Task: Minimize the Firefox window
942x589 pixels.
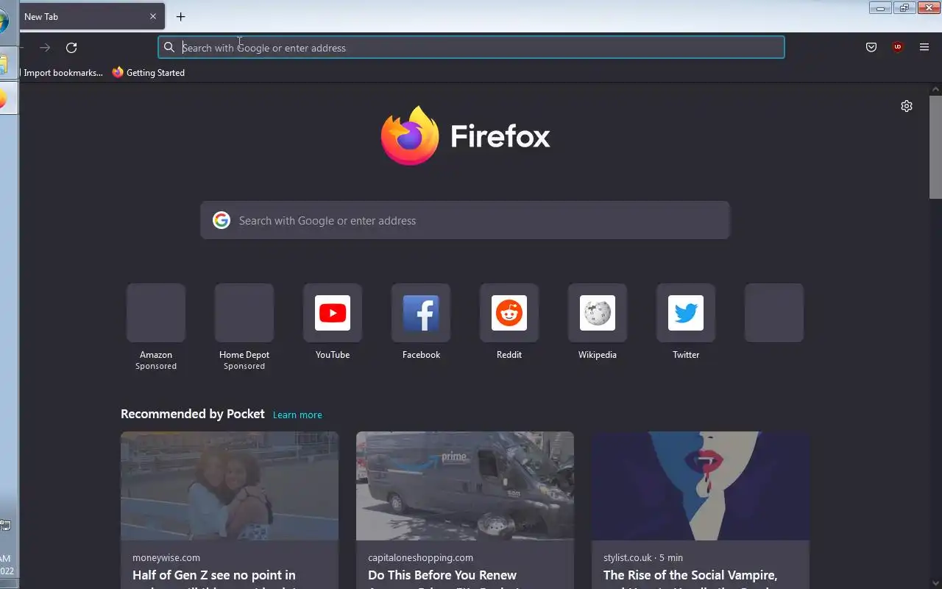Action: (880, 7)
